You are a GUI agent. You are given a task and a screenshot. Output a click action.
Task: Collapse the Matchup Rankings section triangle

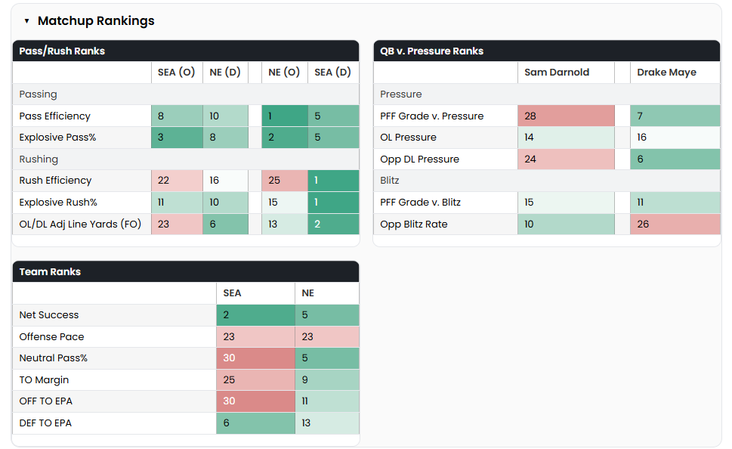(26, 21)
